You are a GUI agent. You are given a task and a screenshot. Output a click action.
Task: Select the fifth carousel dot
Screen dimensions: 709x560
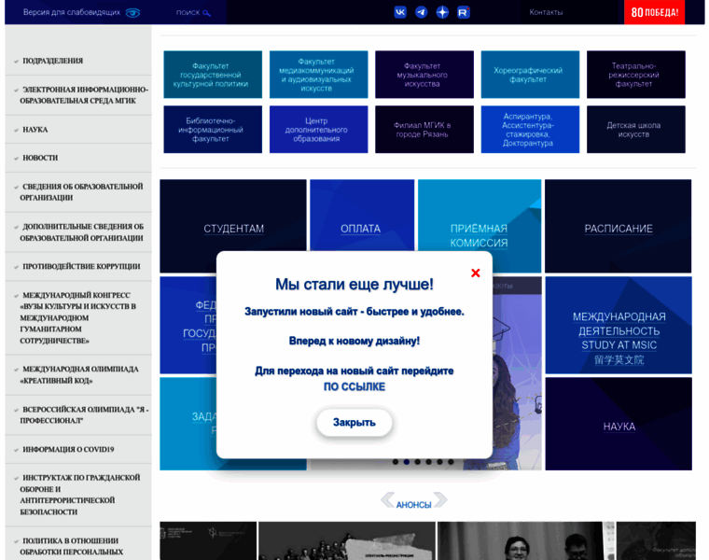pyautogui.click(x=439, y=462)
